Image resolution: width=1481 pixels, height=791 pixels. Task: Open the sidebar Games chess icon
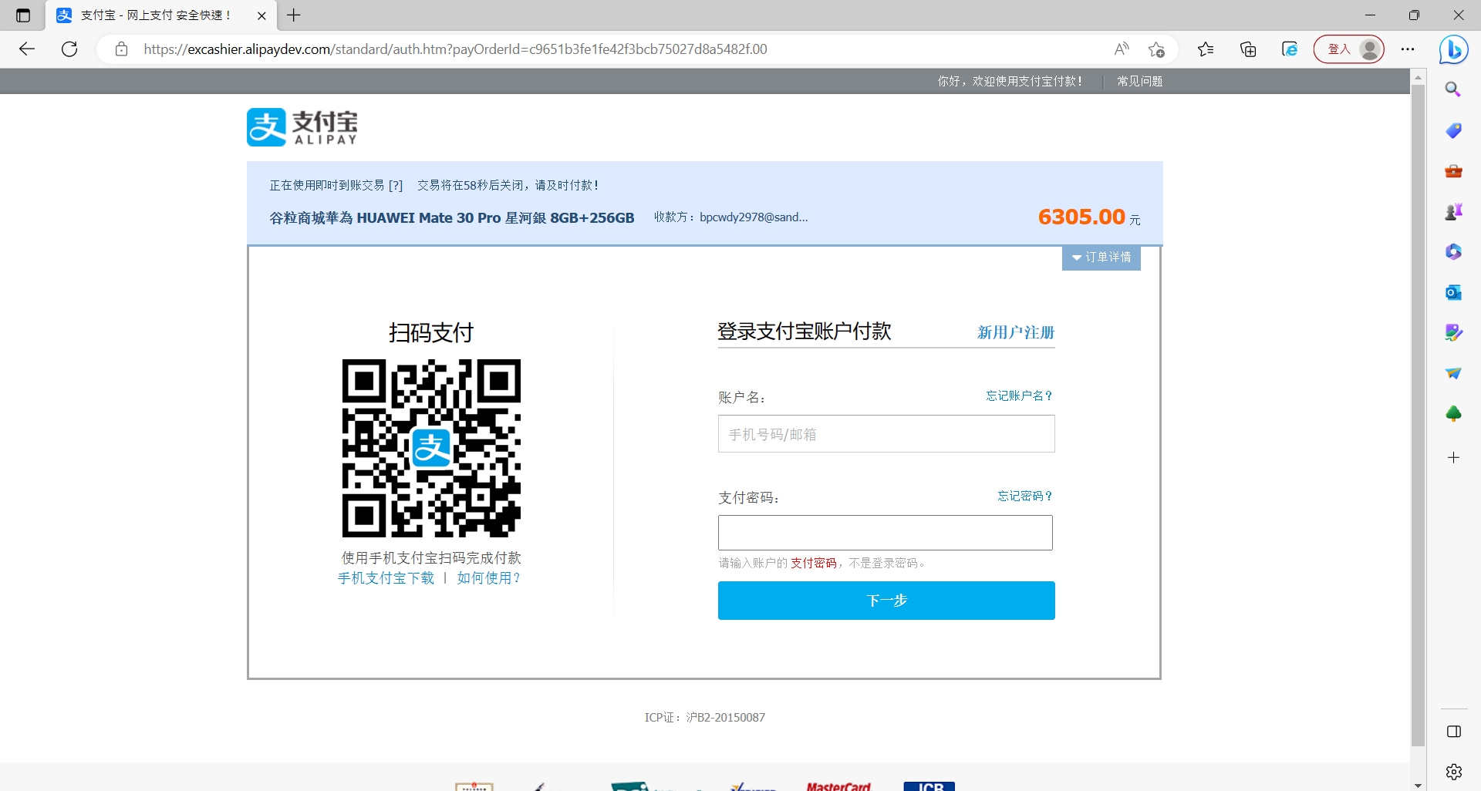(1453, 211)
